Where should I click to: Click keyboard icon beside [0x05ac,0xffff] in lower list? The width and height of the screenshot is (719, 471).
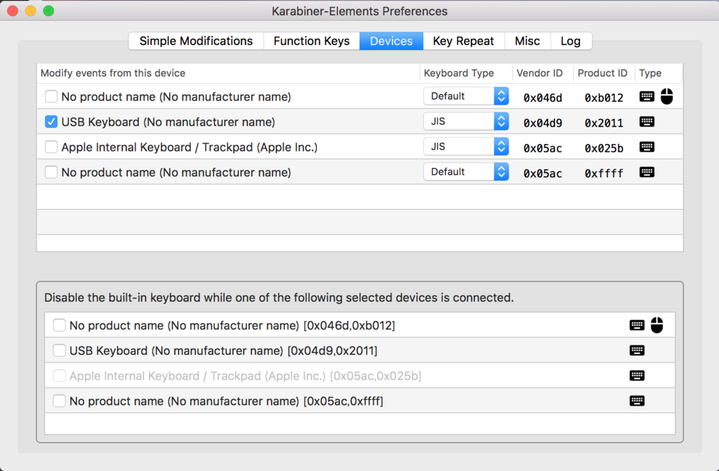pos(637,401)
